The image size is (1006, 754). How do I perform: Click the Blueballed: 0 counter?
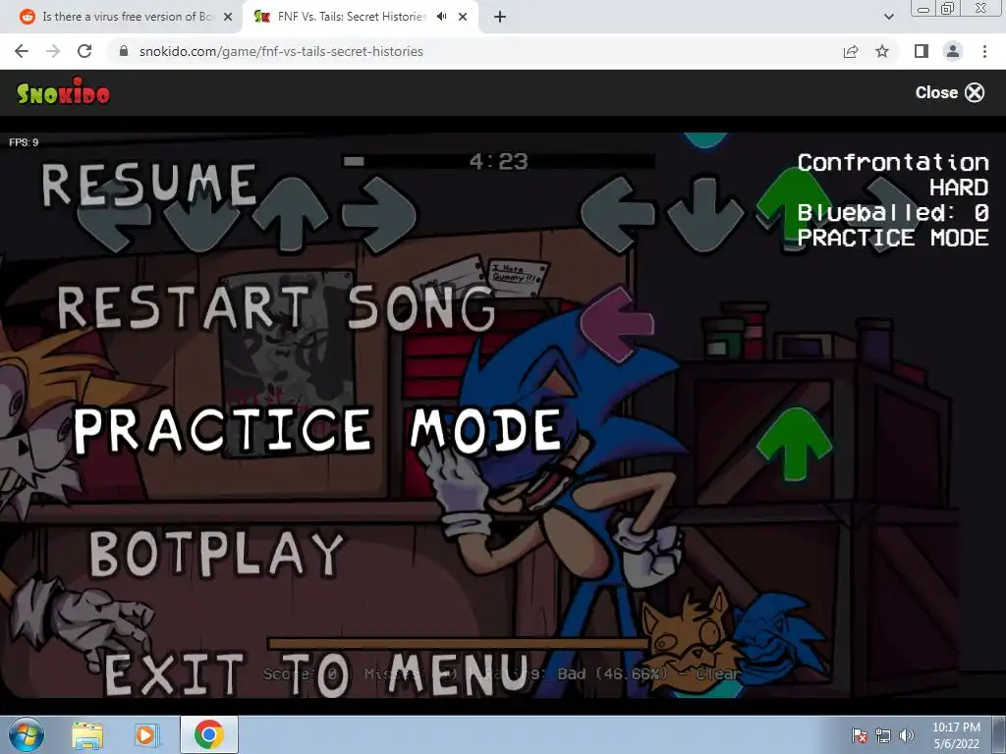(x=893, y=212)
